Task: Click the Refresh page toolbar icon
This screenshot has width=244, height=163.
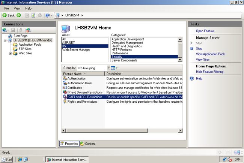Action: coord(33,15)
